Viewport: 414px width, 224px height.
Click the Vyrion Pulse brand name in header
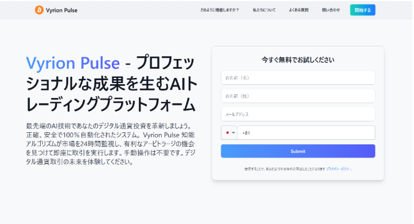pos(61,10)
